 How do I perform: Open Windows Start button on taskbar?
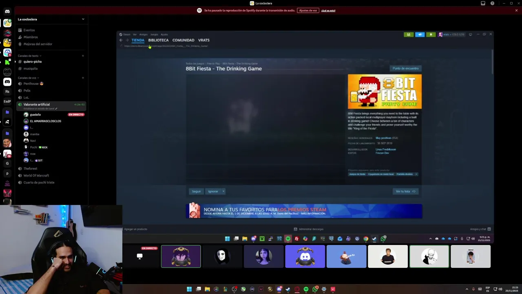(x=189, y=289)
